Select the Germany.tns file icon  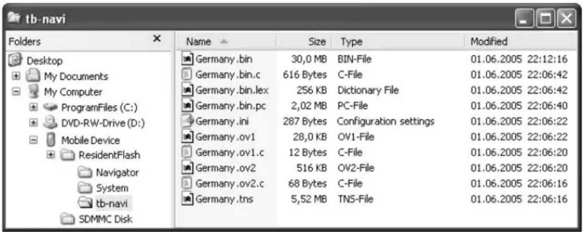(188, 199)
